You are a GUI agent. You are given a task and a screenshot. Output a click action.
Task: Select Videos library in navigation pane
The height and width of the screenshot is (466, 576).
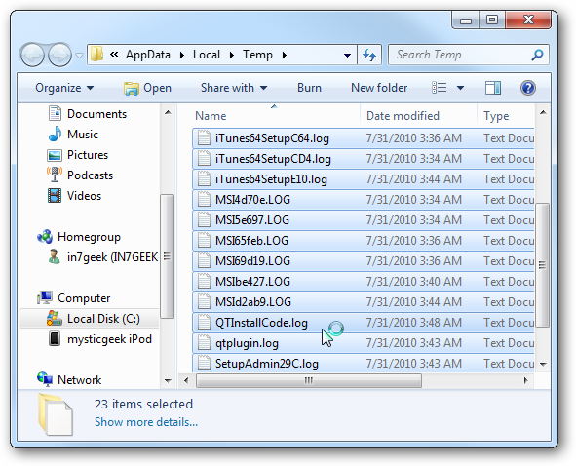[x=84, y=196]
